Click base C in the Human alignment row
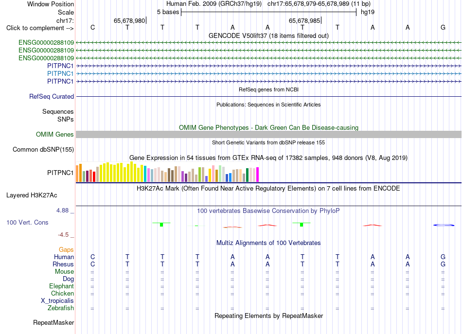This screenshot has width=462, height=334. click(92, 257)
